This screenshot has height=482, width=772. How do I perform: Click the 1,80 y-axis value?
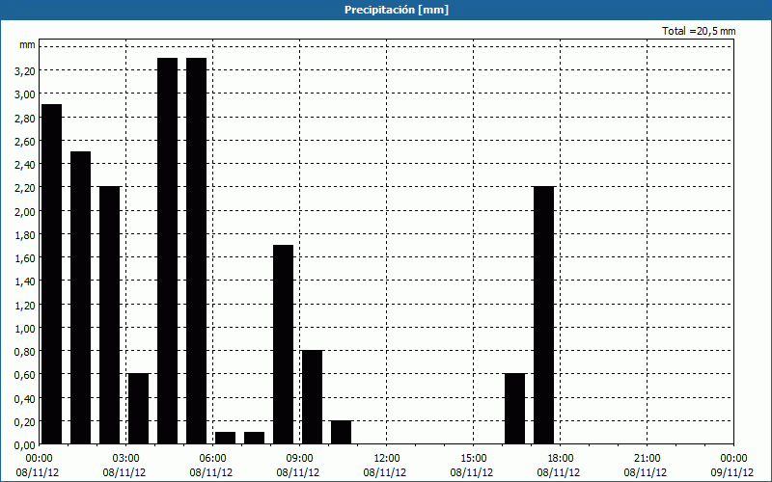(25, 235)
